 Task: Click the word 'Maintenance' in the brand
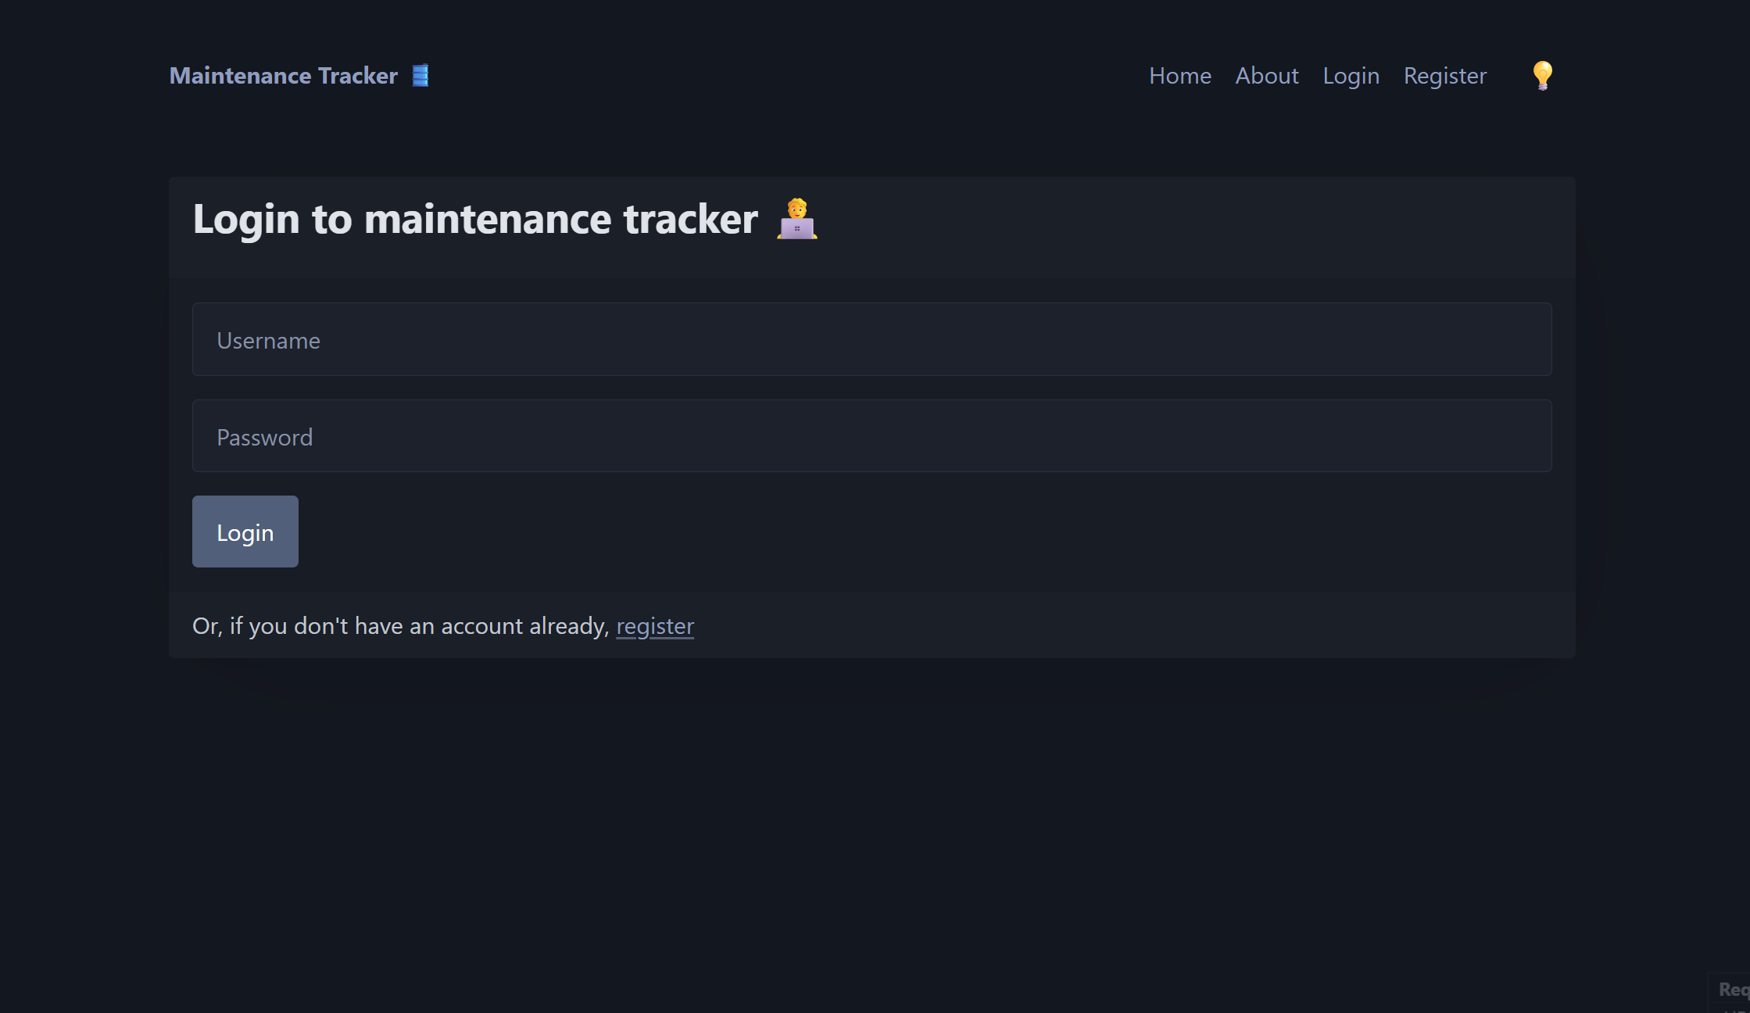[x=241, y=76]
